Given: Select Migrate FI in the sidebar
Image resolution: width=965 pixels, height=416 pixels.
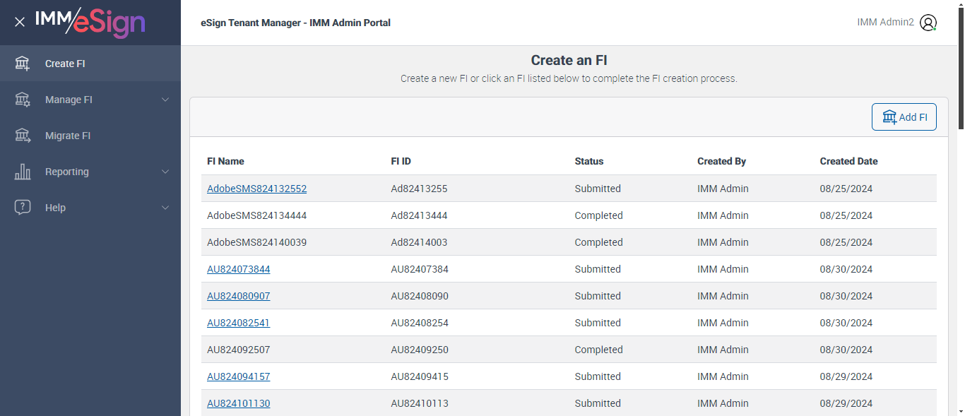Looking at the screenshot, I should 90,136.
